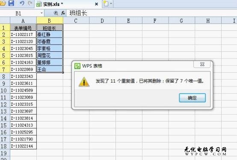Click cell Z-11023343
Image resolution: width=237 pixels, height=160 pixels.
(x=23, y=77)
